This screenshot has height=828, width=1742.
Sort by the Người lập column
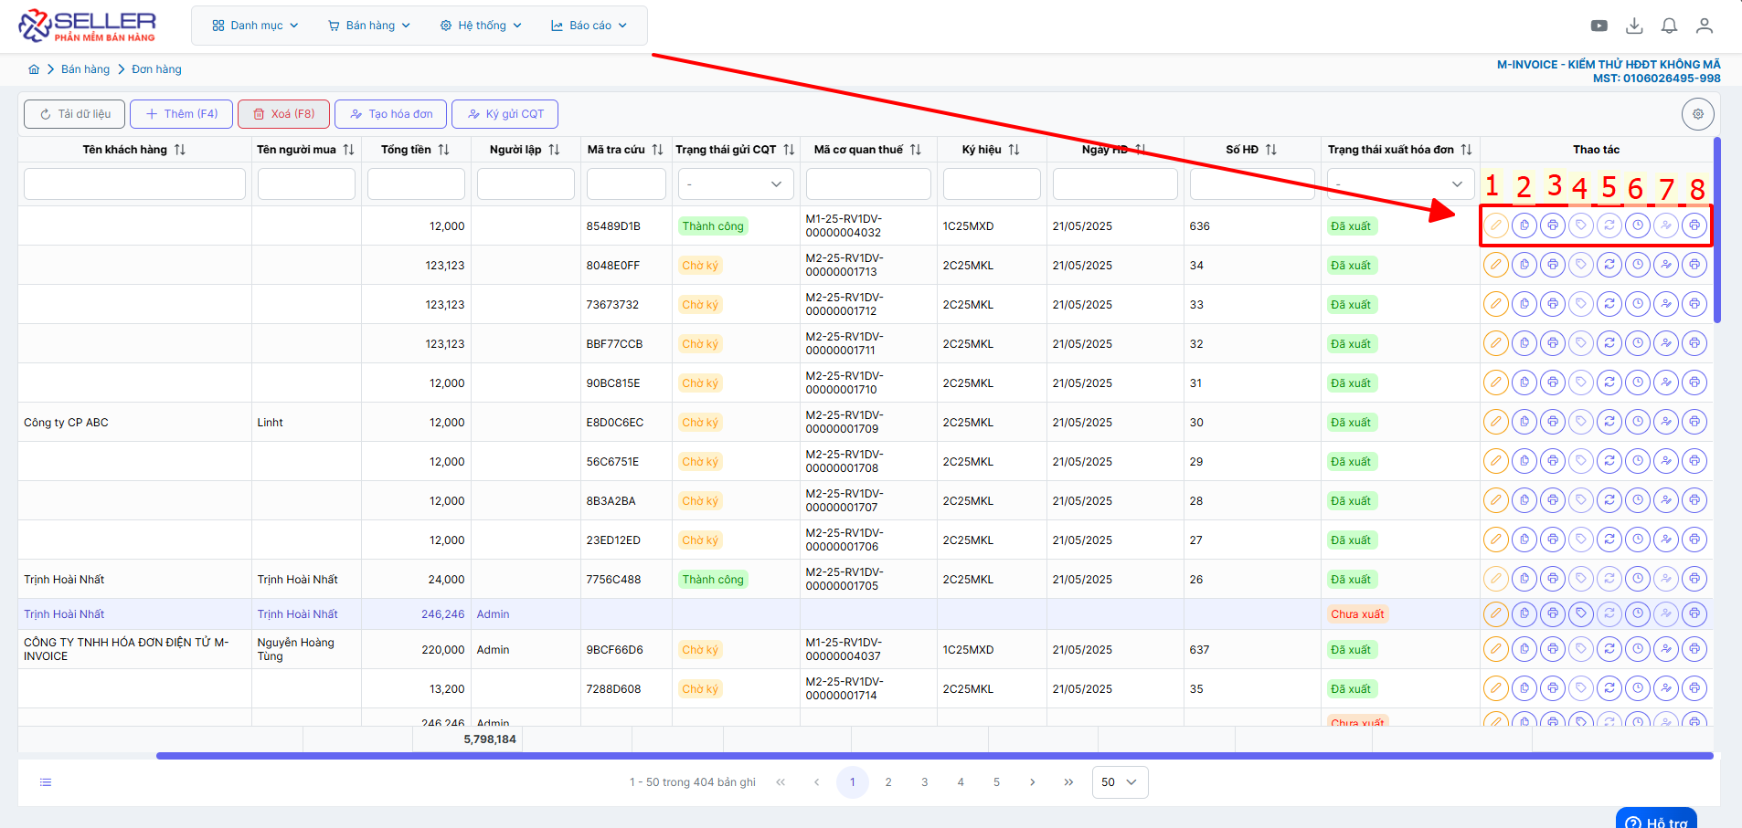tap(554, 150)
